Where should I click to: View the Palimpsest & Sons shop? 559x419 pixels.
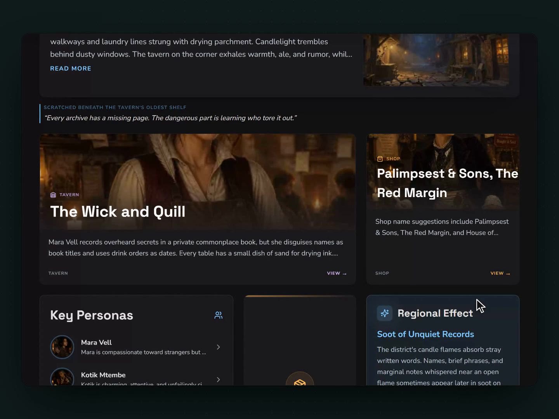500,273
